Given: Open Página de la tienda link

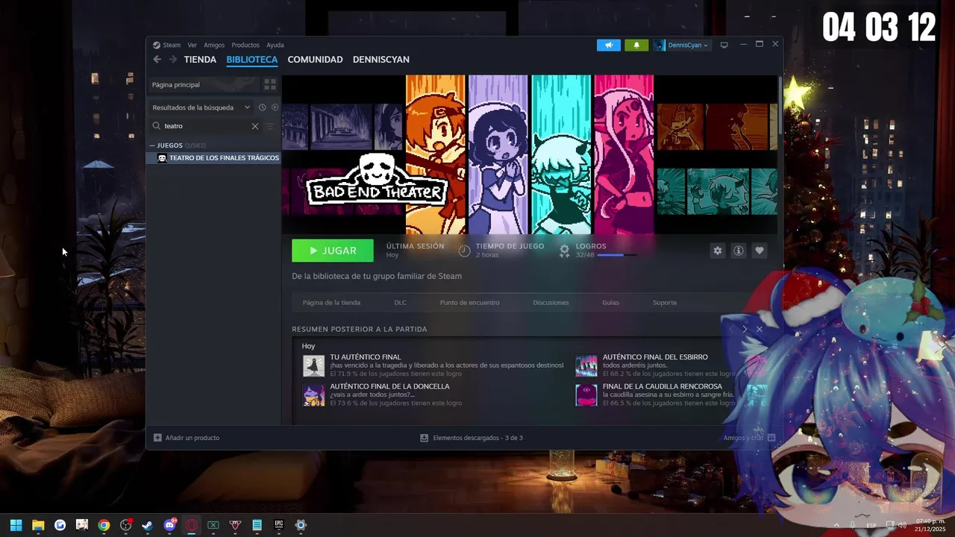Looking at the screenshot, I should tap(331, 303).
